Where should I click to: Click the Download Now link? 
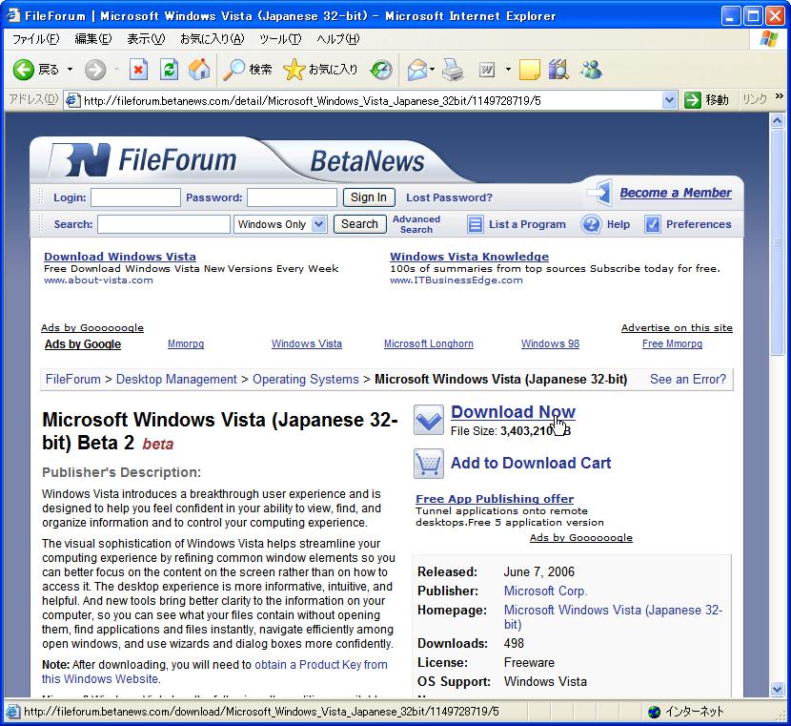(x=513, y=412)
